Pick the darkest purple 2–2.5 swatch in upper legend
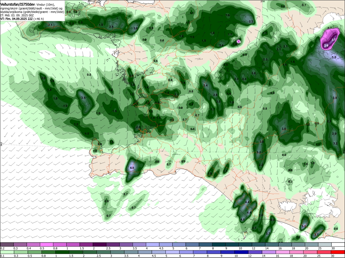345x258 pixels. (x=99, y=244)
